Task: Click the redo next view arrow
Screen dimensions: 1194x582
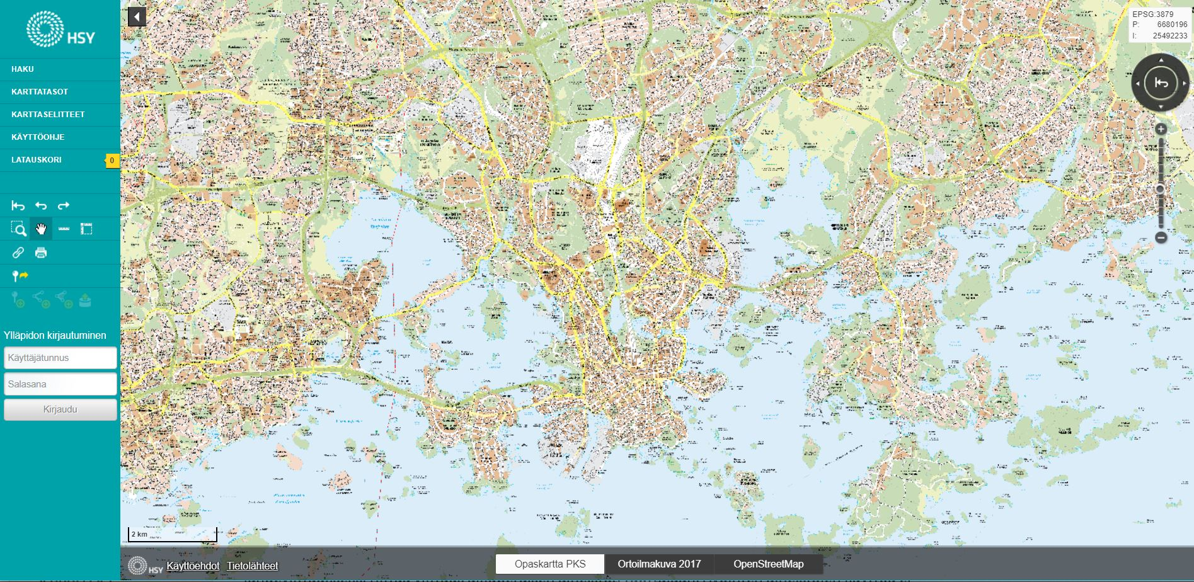Action: [x=64, y=205]
